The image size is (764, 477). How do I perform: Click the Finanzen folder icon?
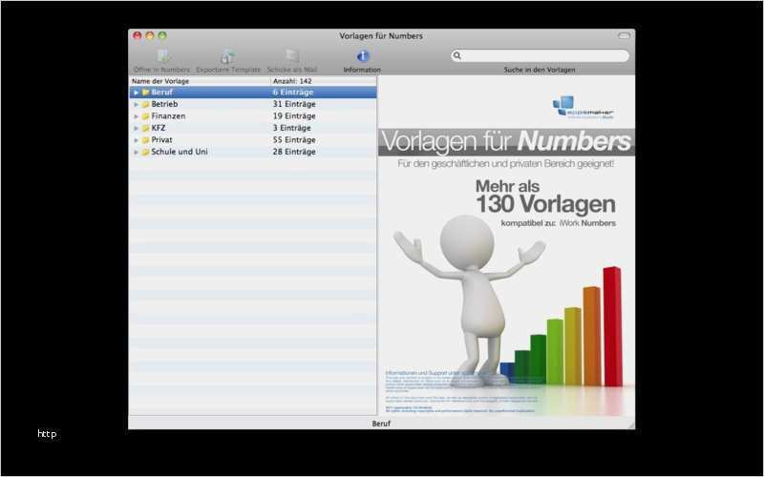pos(145,116)
